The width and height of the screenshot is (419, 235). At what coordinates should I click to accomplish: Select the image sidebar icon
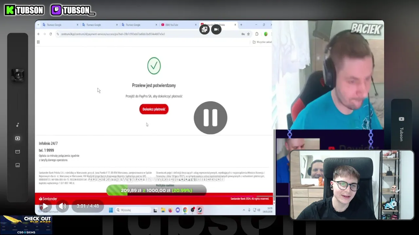18,165
